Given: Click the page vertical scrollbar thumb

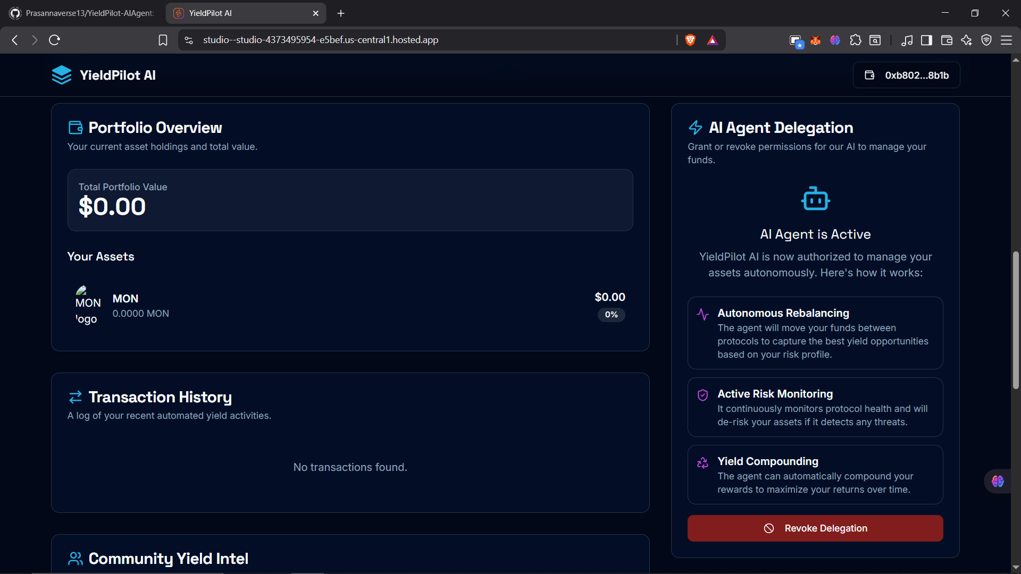Looking at the screenshot, I should click(1016, 319).
